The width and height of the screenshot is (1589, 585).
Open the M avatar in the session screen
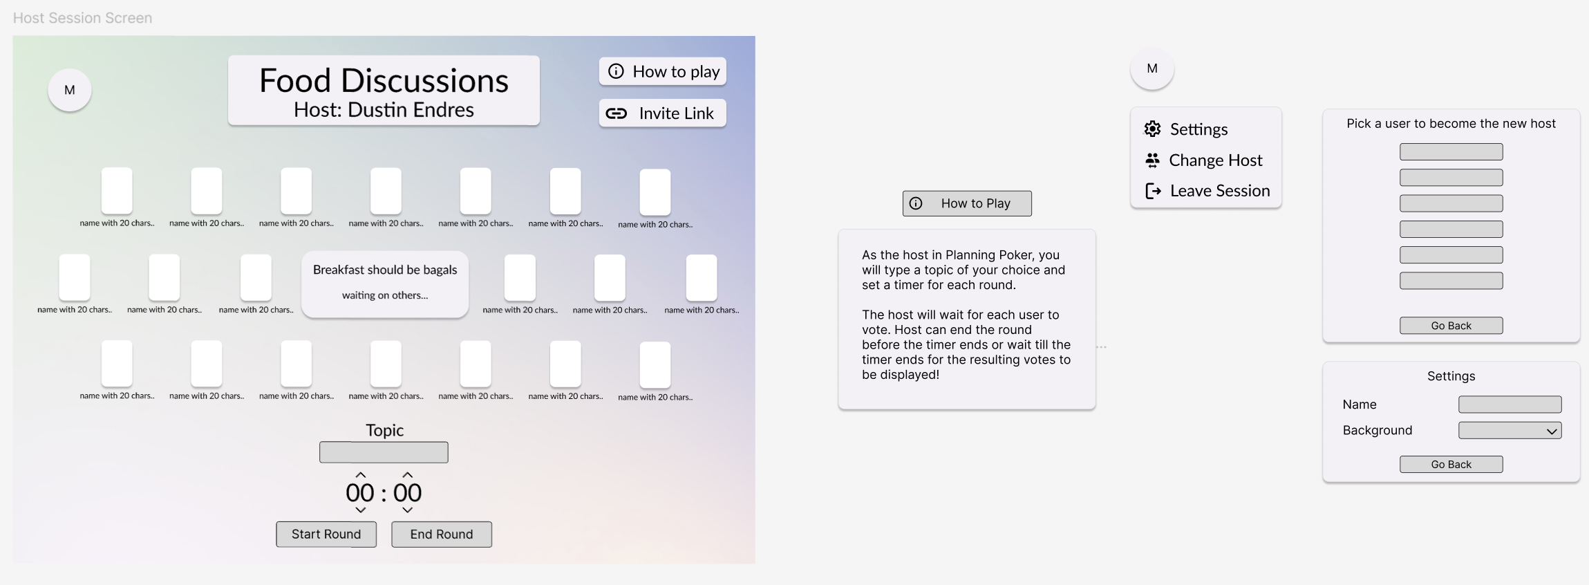point(70,90)
